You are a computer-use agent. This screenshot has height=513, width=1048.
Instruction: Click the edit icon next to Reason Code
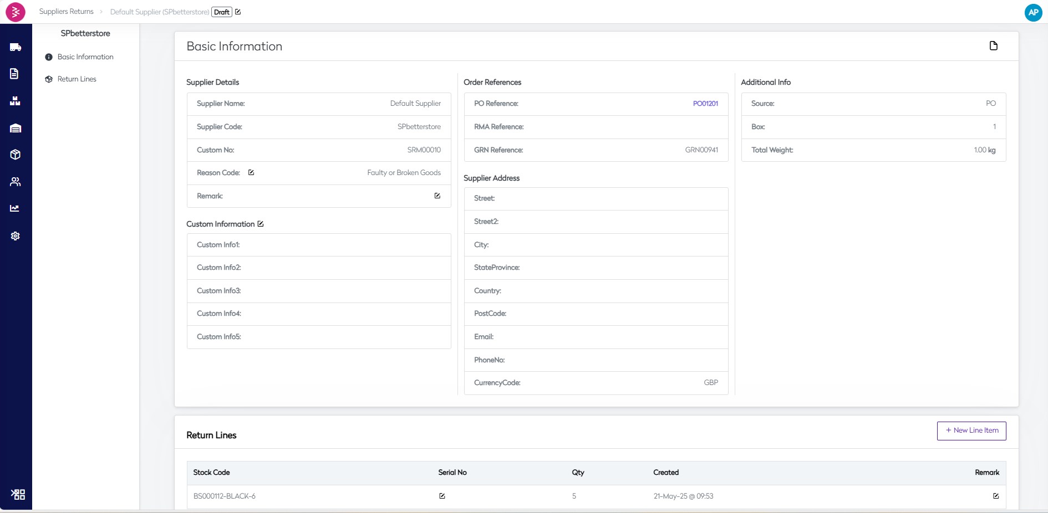(251, 172)
